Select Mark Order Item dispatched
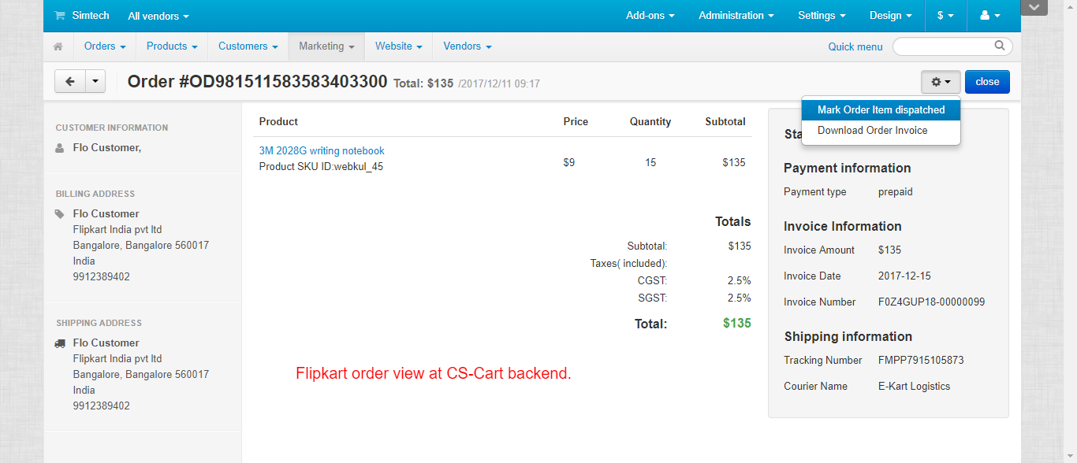This screenshot has height=463, width=1077. (881, 110)
